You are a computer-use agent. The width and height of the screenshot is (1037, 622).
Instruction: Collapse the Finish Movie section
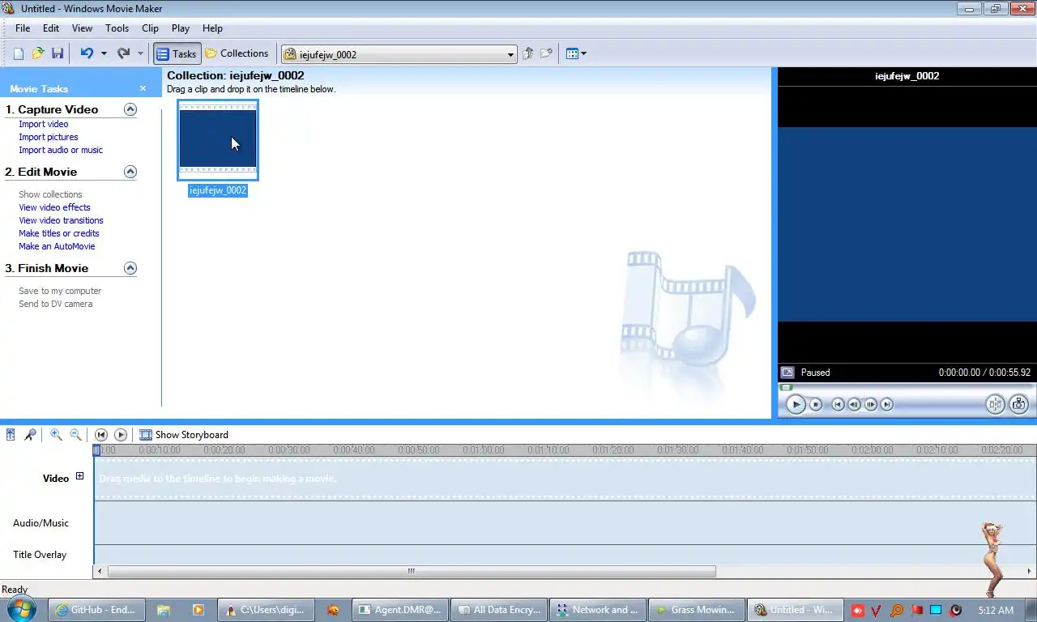coord(130,268)
